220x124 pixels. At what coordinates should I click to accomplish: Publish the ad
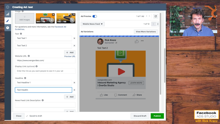pos(157,116)
